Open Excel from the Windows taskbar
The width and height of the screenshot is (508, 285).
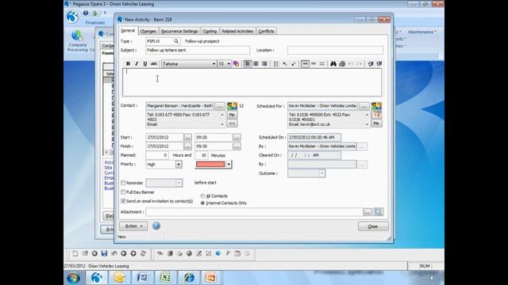pyautogui.click(x=166, y=278)
